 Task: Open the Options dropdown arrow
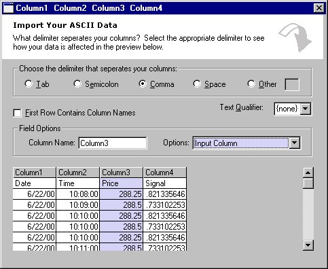(x=294, y=143)
